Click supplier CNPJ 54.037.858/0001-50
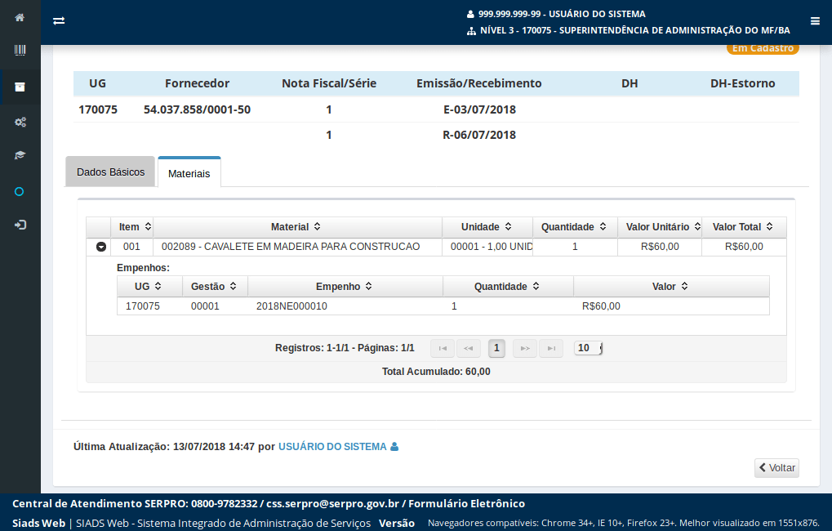 197,110
